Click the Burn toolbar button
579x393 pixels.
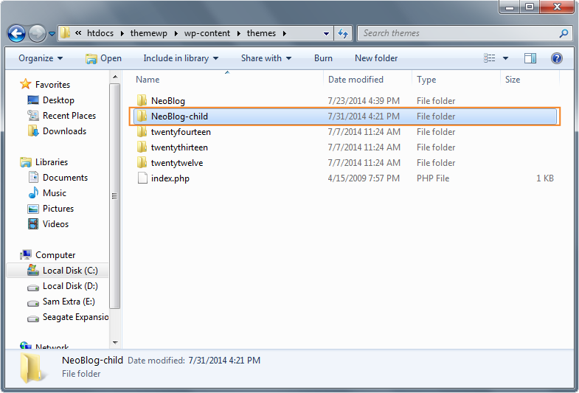coord(323,58)
